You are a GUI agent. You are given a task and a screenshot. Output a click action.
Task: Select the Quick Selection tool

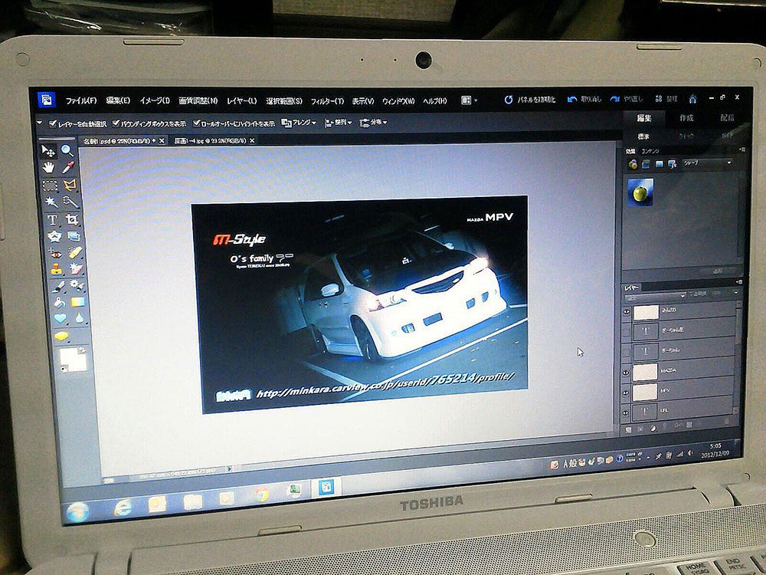pyautogui.click(x=70, y=202)
